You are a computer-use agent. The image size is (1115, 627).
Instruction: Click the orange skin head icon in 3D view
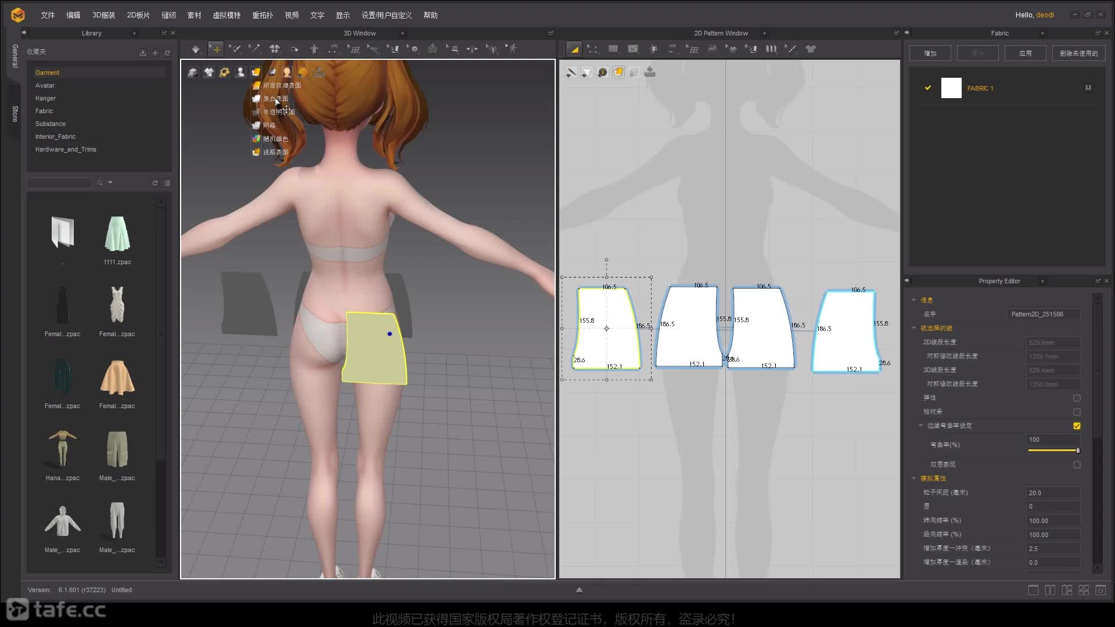pos(287,72)
